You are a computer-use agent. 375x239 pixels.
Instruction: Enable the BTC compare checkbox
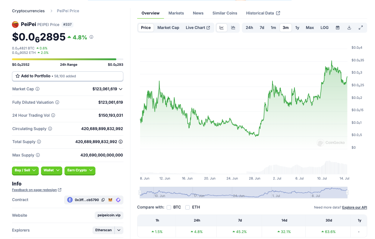tap(169, 207)
